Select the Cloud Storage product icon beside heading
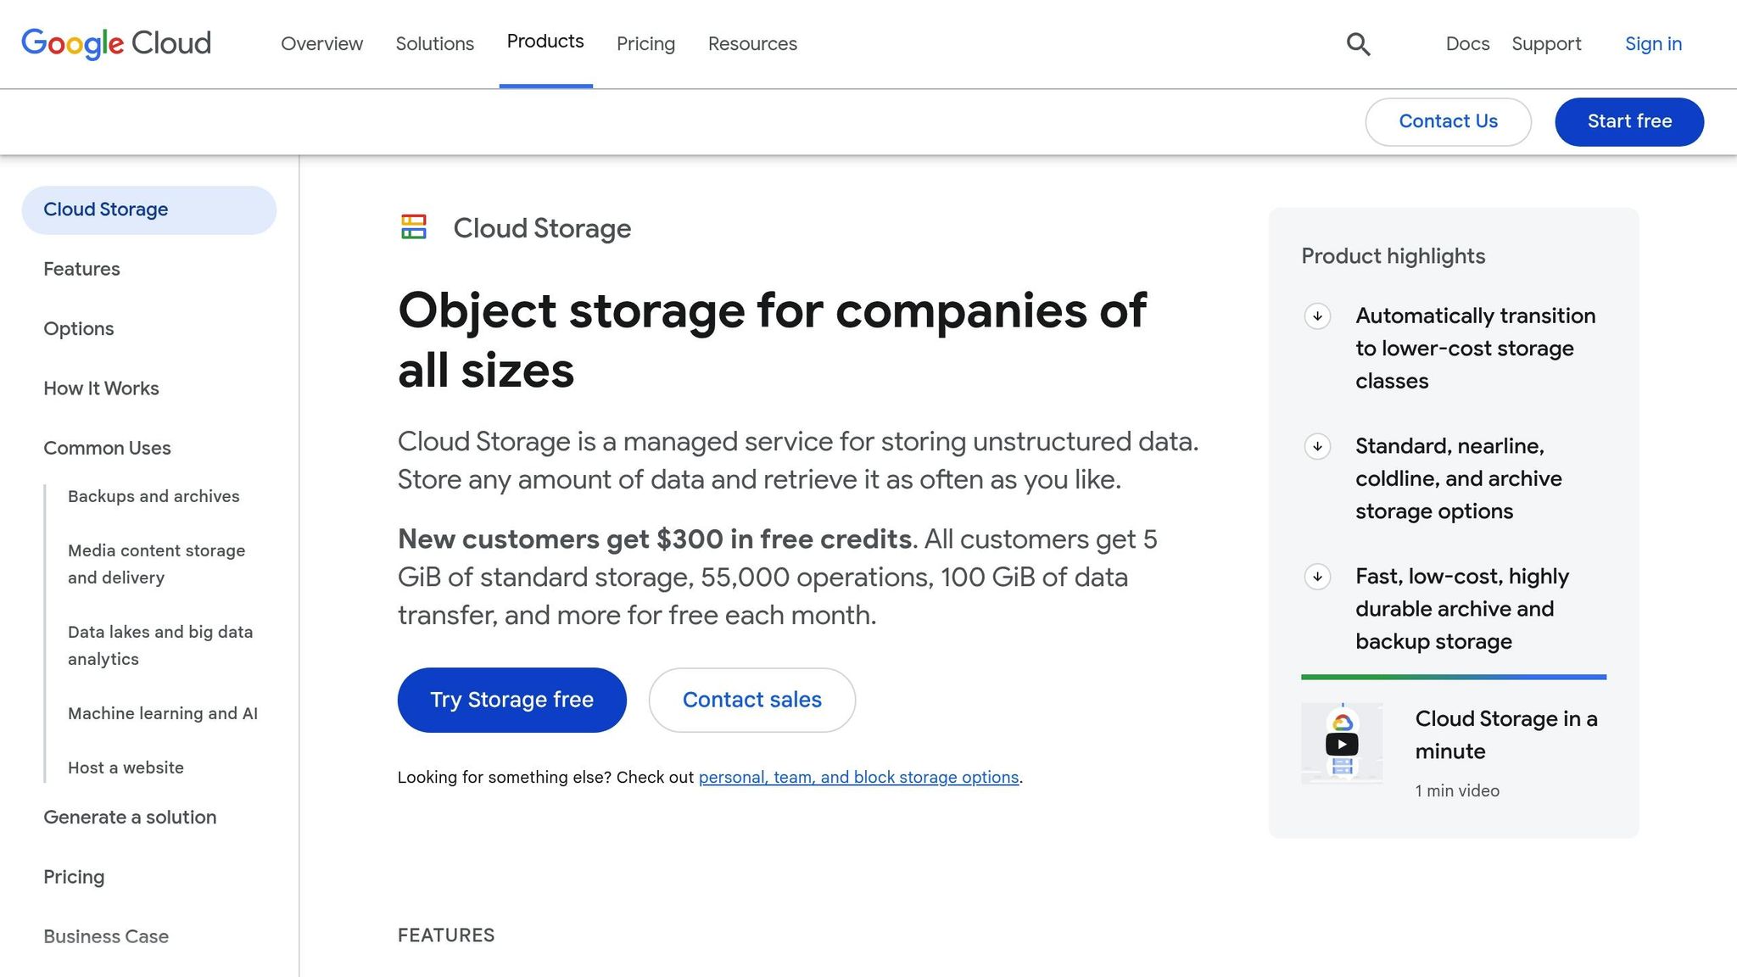The width and height of the screenshot is (1737, 977). tap(414, 227)
